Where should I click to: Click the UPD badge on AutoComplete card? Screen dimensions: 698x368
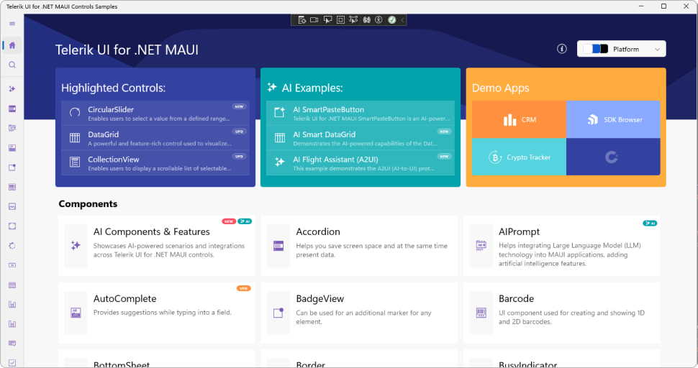(x=243, y=288)
